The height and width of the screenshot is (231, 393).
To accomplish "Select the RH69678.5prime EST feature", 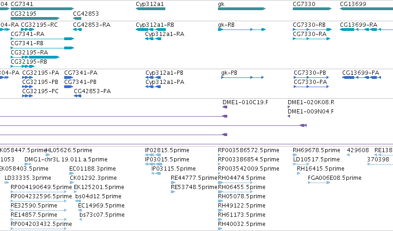I will (x=295, y=155).
